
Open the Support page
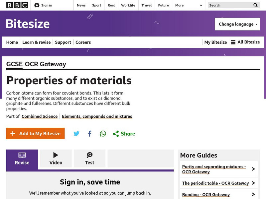(x=63, y=42)
